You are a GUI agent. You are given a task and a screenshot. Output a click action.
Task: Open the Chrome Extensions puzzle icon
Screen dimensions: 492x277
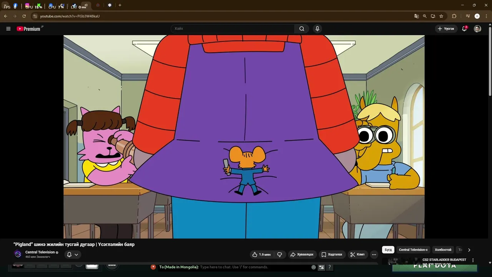[454, 16]
